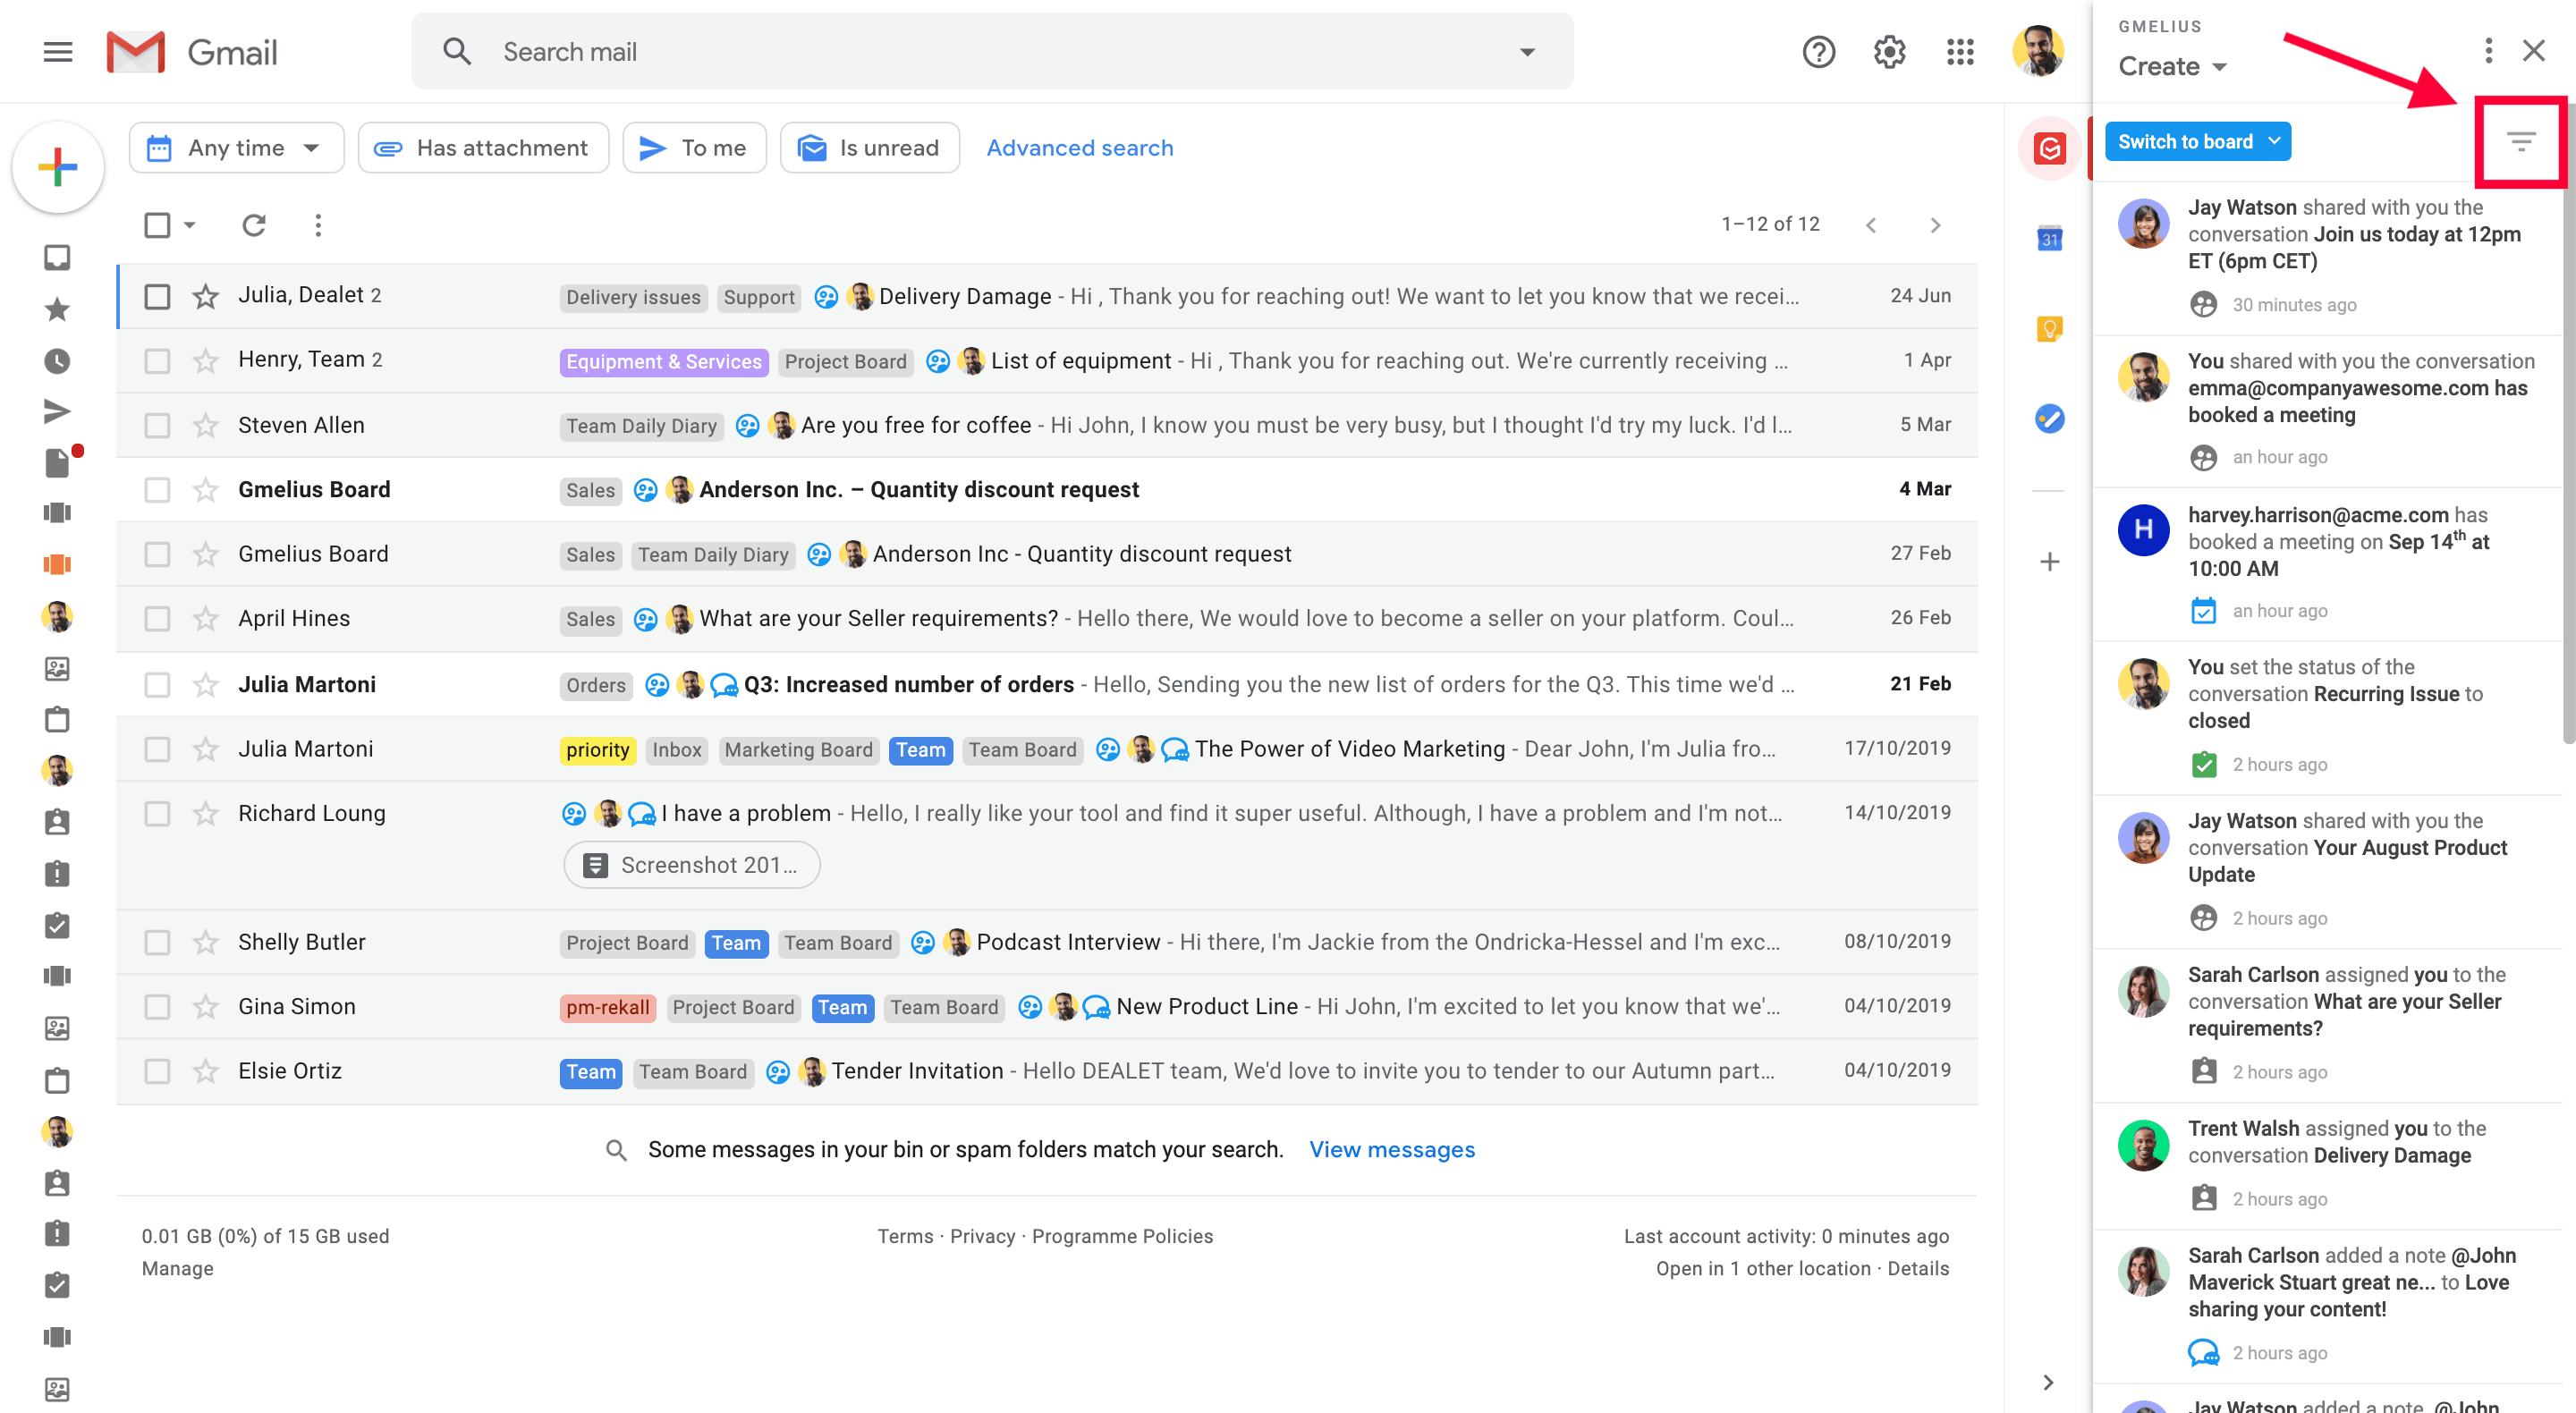The image size is (2576, 1413).
Task: Star the Gina Simon email
Action: [x=205, y=1006]
